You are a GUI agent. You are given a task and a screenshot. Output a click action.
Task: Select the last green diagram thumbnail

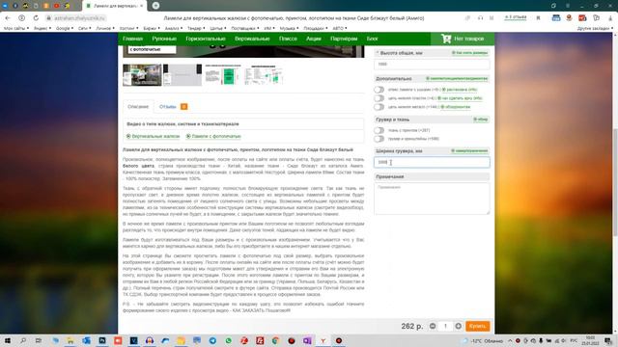pyautogui.click(x=264, y=75)
